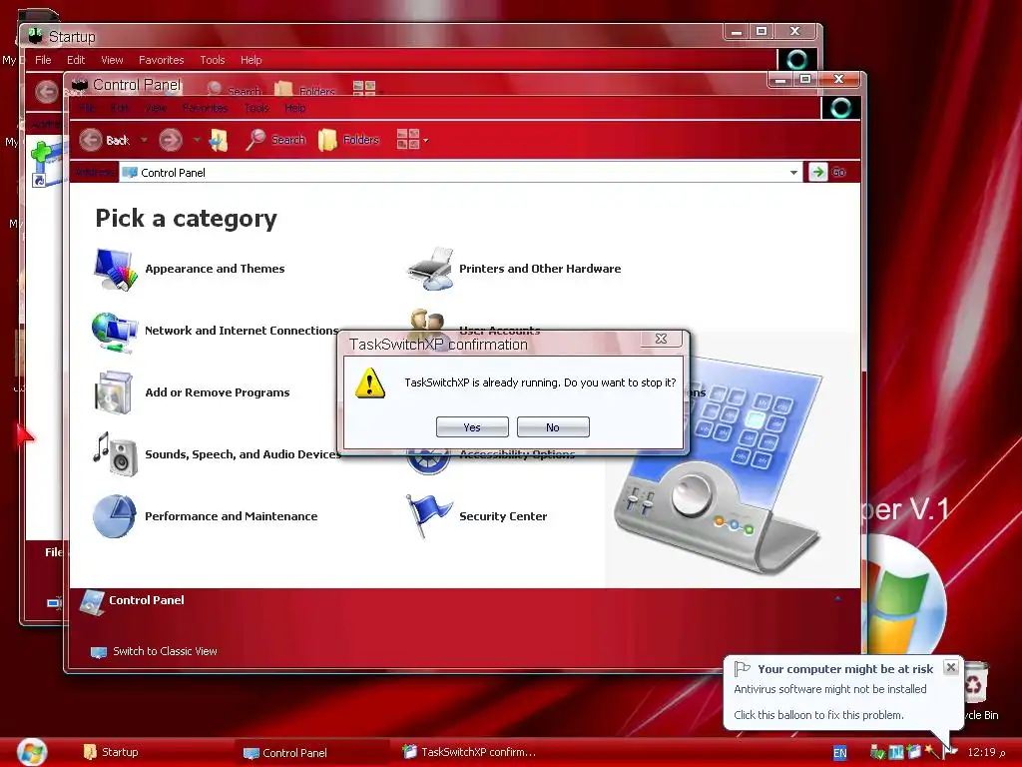Collapse the Control Panel side pane chevron
The width and height of the screenshot is (1022, 767).
pos(838,599)
